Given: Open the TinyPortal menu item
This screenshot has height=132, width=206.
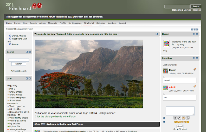Looking at the screenshot, I should 89,23.
